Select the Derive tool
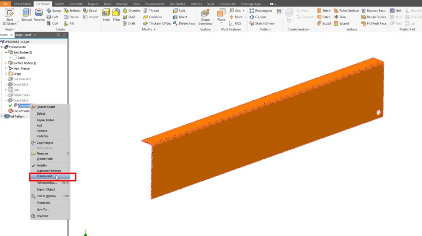Viewport: 422px width, 236px height. coord(71,17)
